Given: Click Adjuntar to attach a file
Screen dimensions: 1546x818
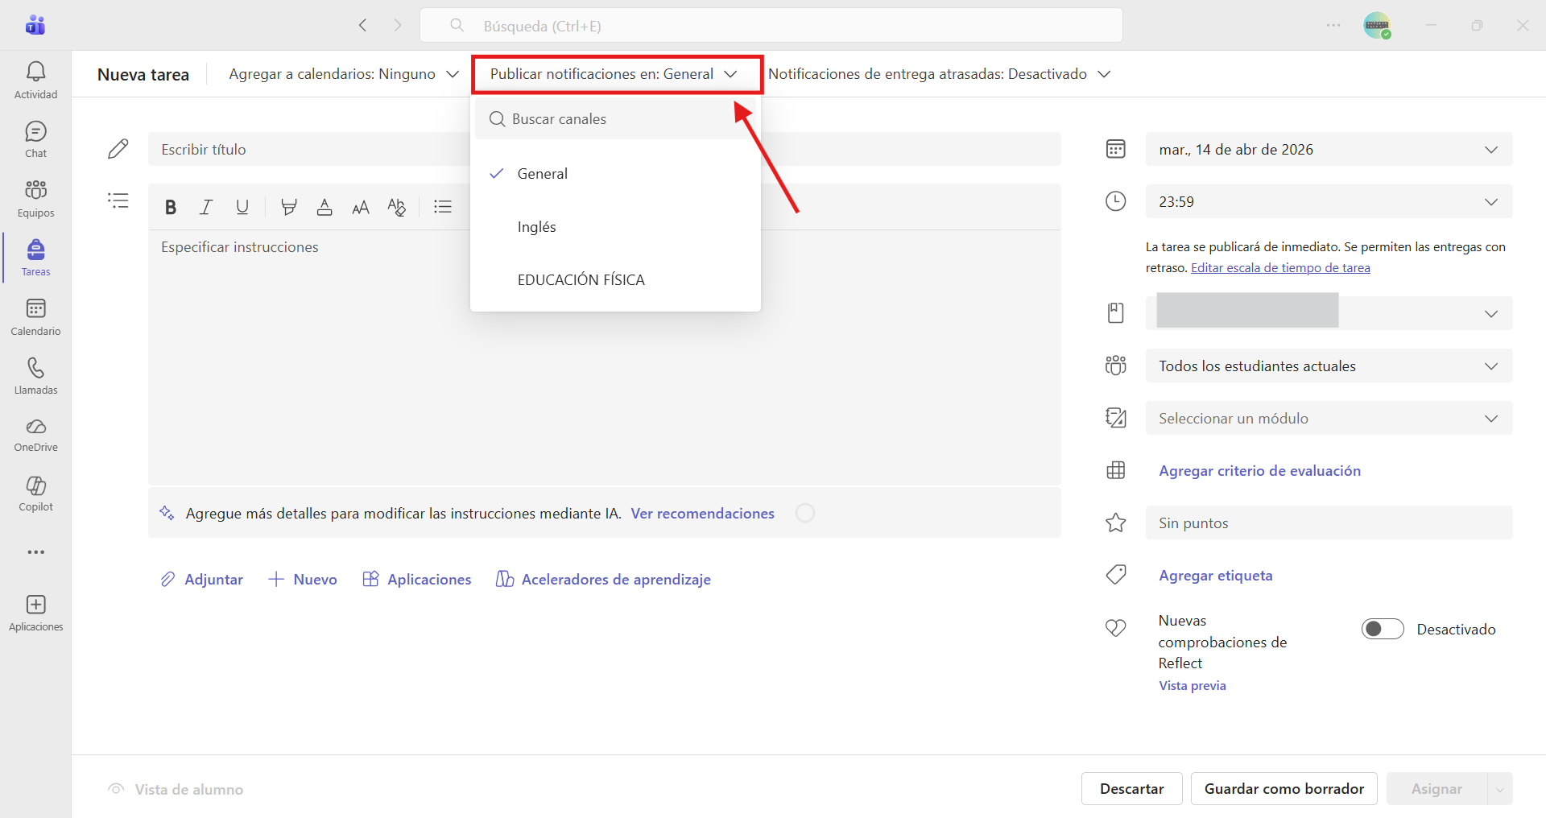Looking at the screenshot, I should coord(201,580).
